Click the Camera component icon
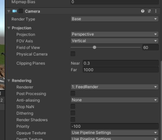 coord(14,11)
